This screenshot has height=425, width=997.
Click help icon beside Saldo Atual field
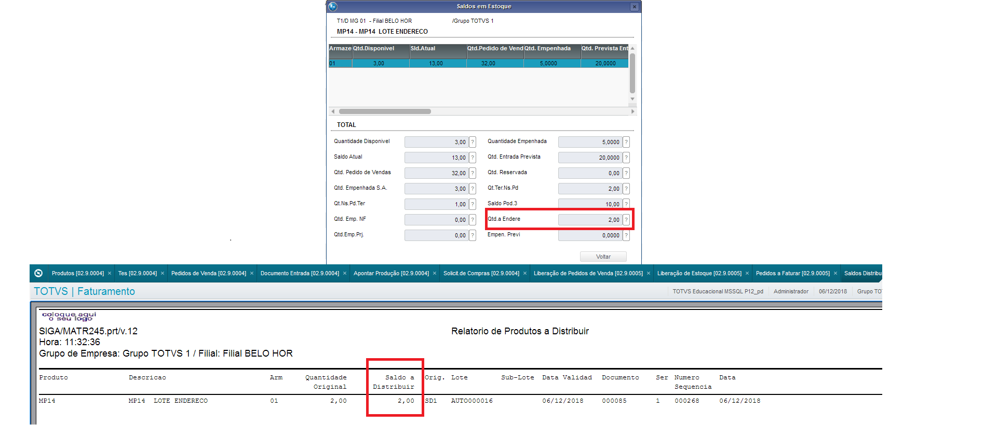point(473,158)
